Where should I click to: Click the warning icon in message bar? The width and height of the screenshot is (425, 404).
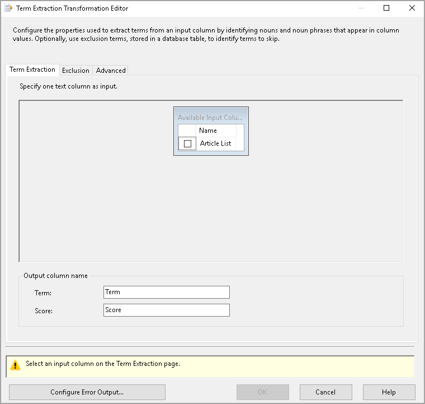[15, 365]
